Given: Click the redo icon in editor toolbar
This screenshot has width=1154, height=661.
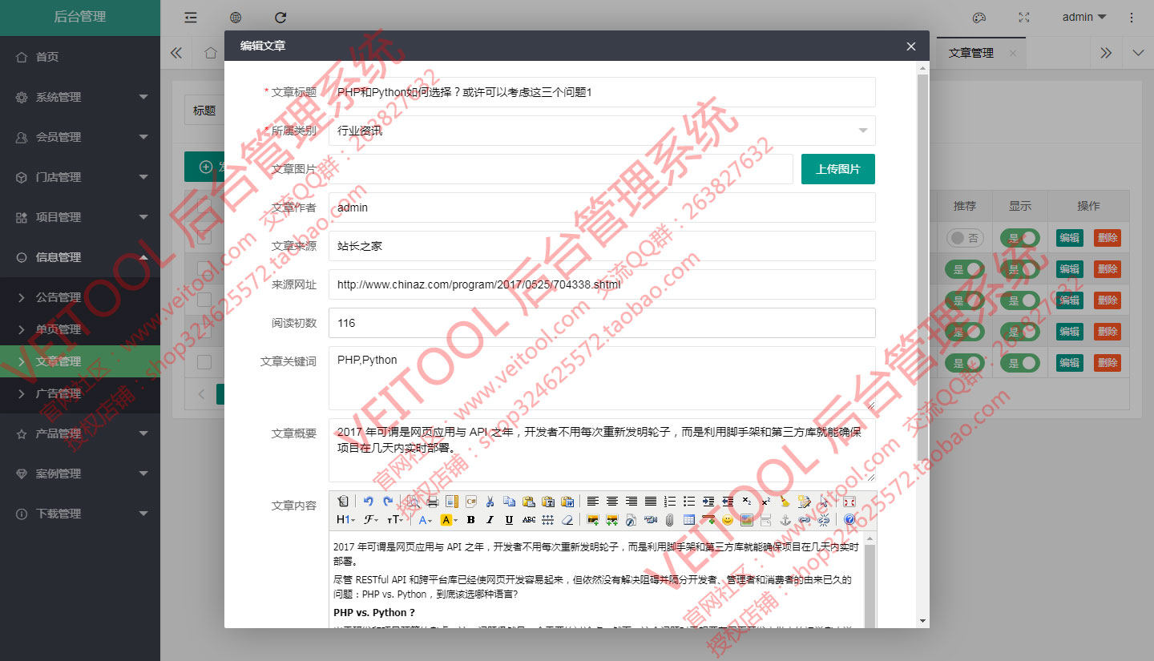Looking at the screenshot, I should (x=388, y=502).
